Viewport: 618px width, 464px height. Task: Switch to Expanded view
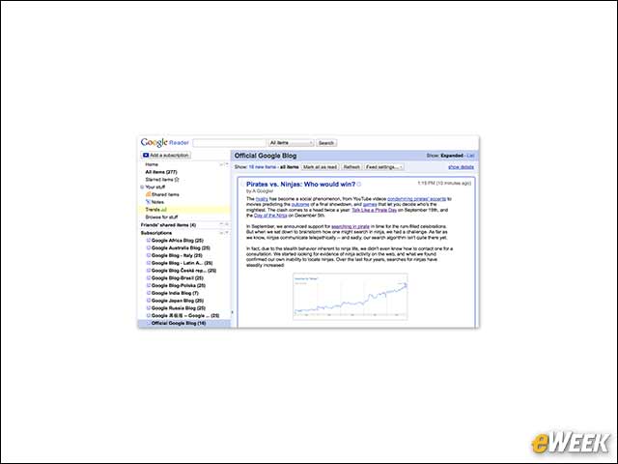(x=452, y=156)
